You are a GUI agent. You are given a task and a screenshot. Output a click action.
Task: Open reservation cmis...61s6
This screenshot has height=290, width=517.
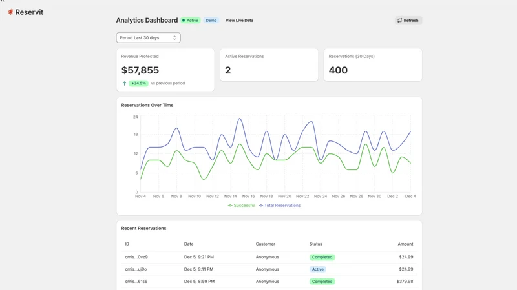pos(136,282)
